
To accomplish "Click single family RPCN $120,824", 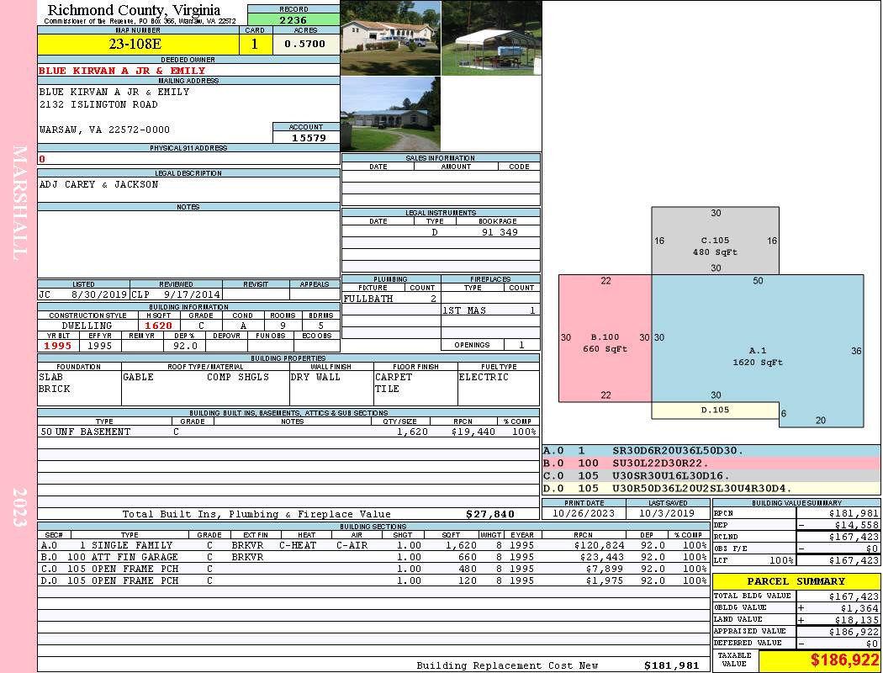I will pyautogui.click(x=599, y=546).
